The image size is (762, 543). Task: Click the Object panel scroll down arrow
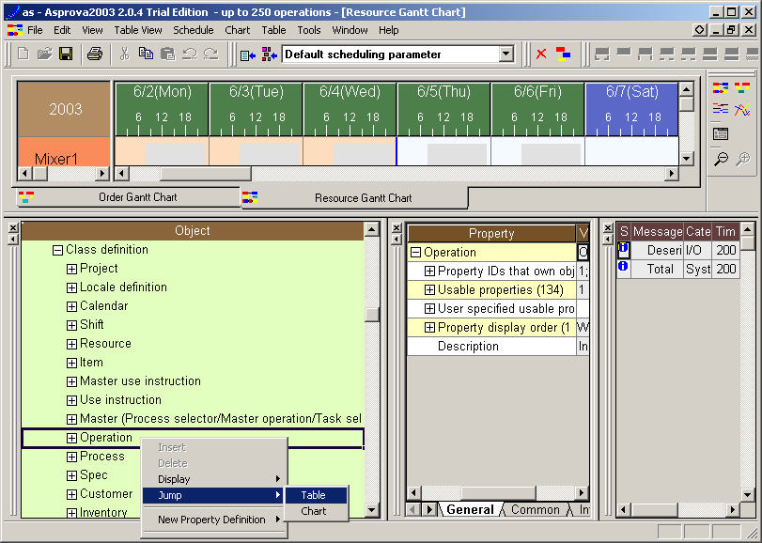click(x=372, y=510)
